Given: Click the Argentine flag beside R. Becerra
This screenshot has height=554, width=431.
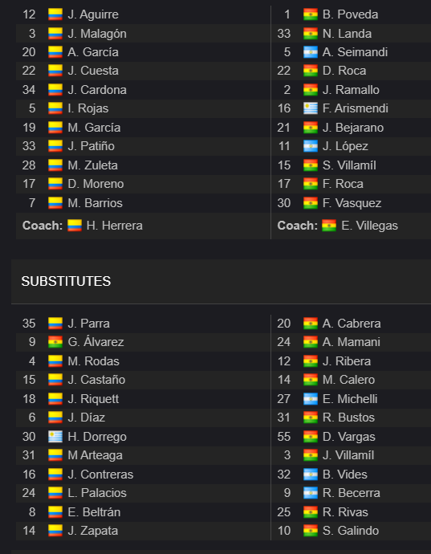Looking at the screenshot, I should click(x=310, y=493).
